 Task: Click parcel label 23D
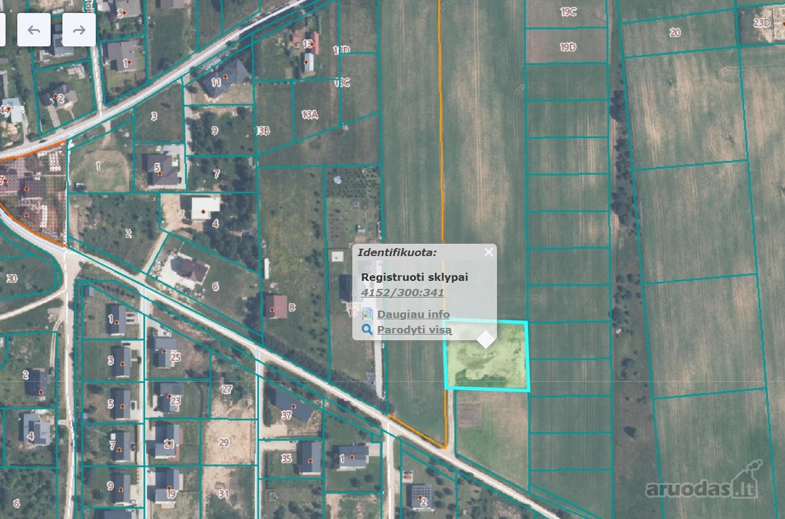[x=762, y=22]
